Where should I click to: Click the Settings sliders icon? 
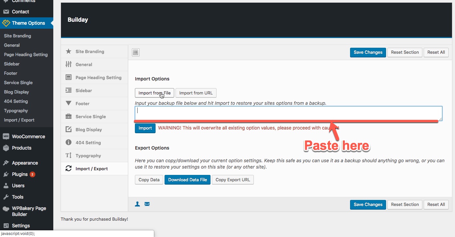6,226
